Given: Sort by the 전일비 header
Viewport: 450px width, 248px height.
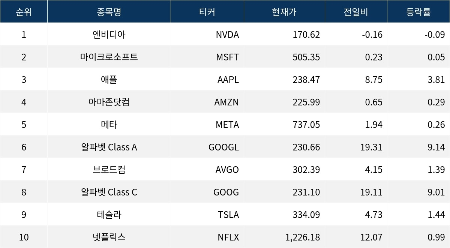Looking at the screenshot, I should coord(355,12).
